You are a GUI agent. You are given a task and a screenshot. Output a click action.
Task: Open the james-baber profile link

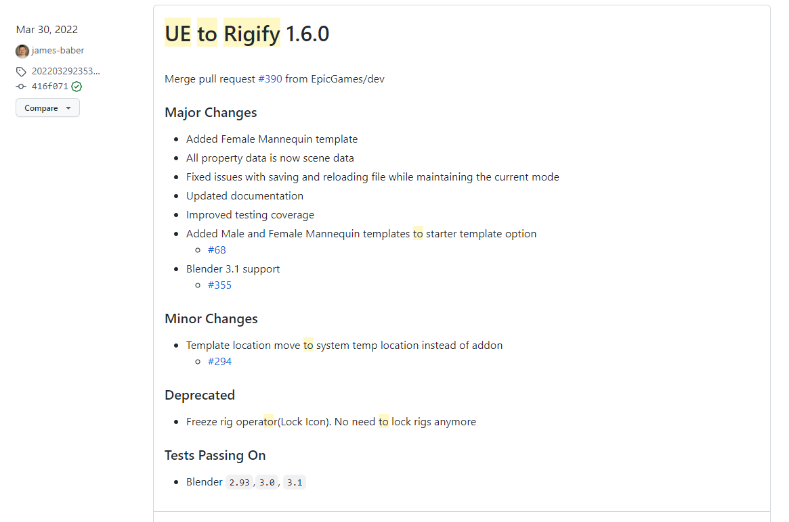pos(58,50)
